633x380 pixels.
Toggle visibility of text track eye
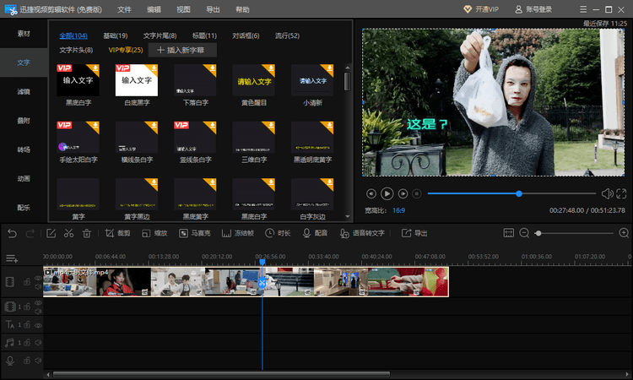pos(38,324)
